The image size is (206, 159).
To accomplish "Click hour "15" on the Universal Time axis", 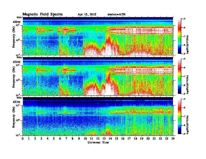I will point(117,139).
